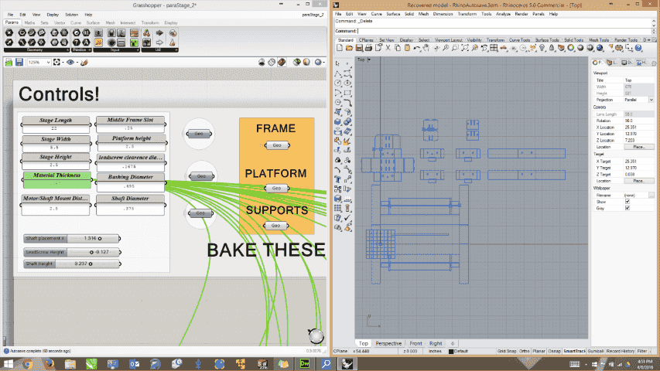
Task: Click the Zoom Extents icon in Grasshopper
Action: [56, 63]
